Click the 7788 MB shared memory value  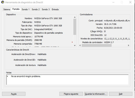(x=38, y=44)
